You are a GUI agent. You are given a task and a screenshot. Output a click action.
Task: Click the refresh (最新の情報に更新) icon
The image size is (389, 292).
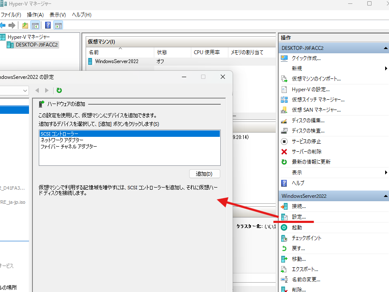coord(284,162)
